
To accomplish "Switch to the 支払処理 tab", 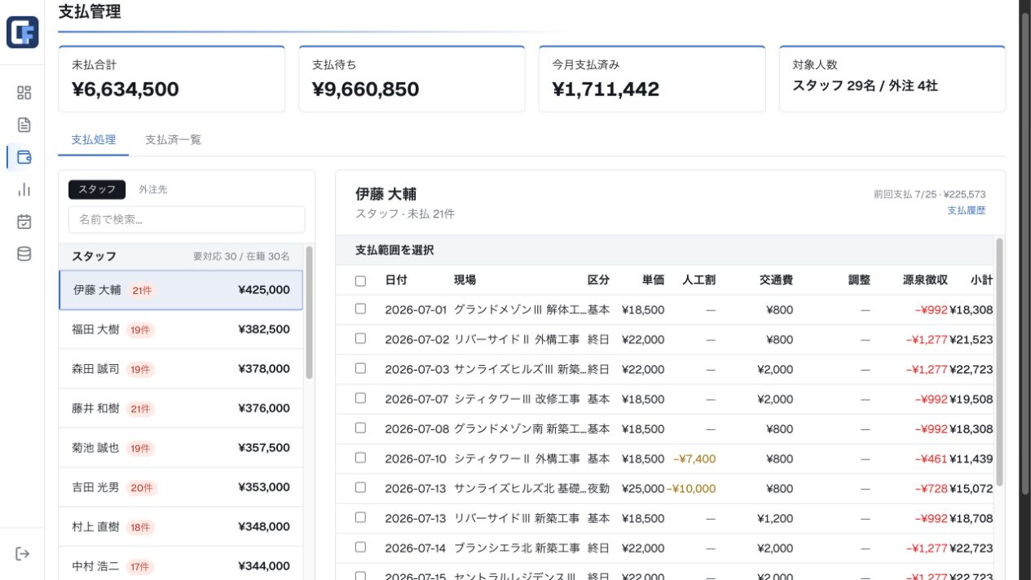I will coord(94,139).
